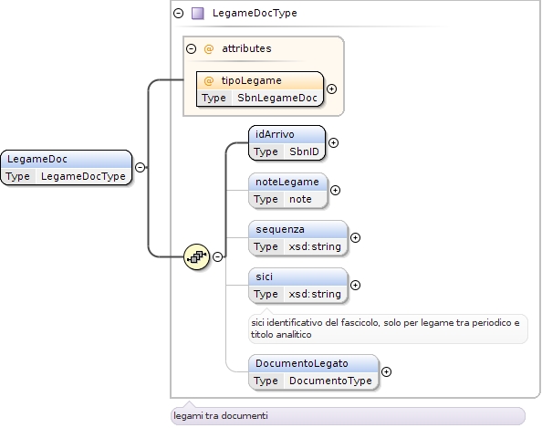Click the orange @ icon beside attributes
The width and height of the screenshot is (542, 428).
click(x=209, y=49)
